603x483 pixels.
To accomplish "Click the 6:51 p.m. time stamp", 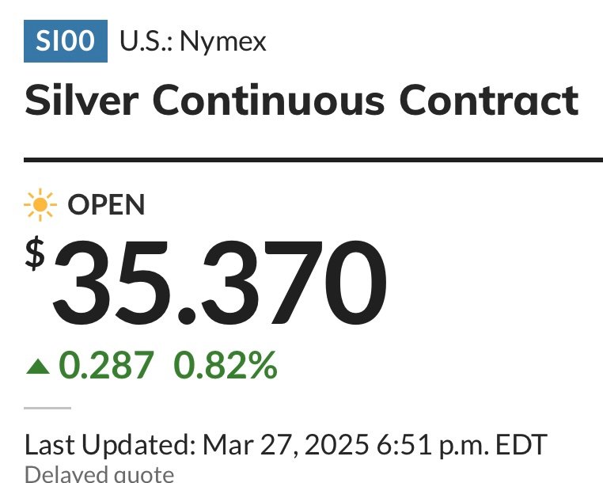I will (x=433, y=446).
